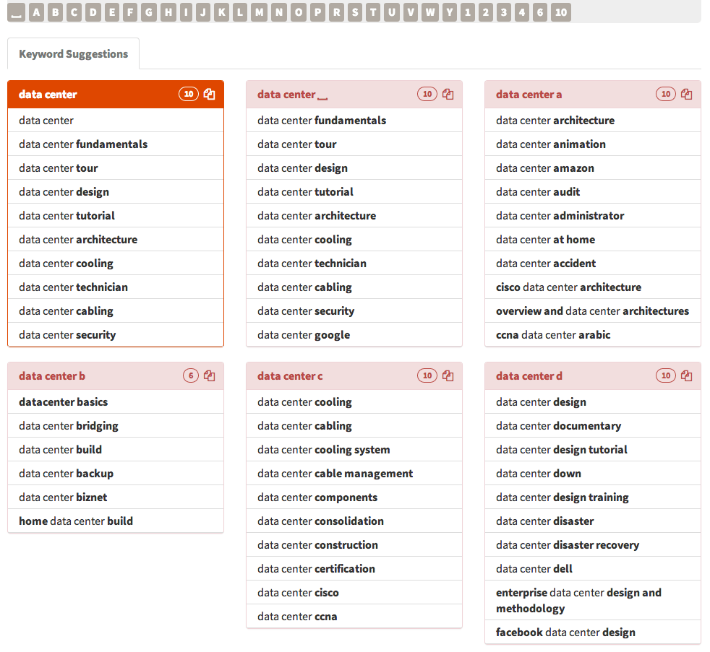Click 'data center bridging' keyword

pos(116,426)
